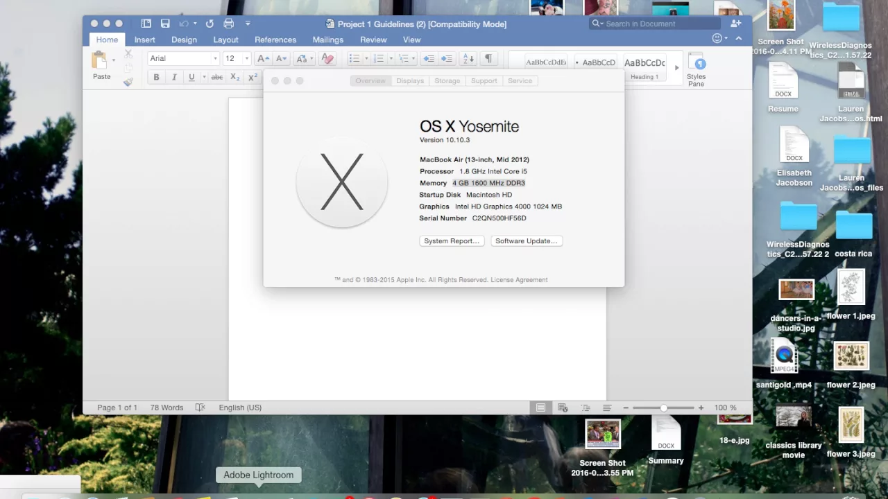This screenshot has height=499, width=888.
Task: Click the Sort A-Z icon
Action: pyautogui.click(x=468, y=59)
